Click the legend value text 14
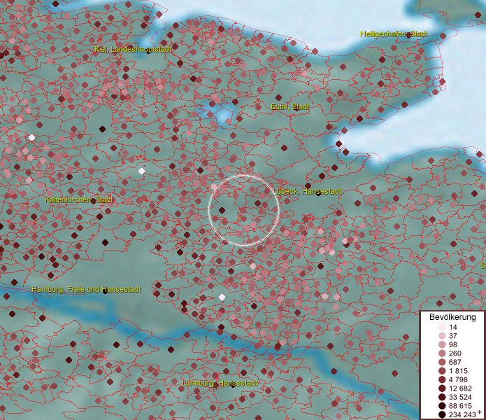 pos(453,328)
